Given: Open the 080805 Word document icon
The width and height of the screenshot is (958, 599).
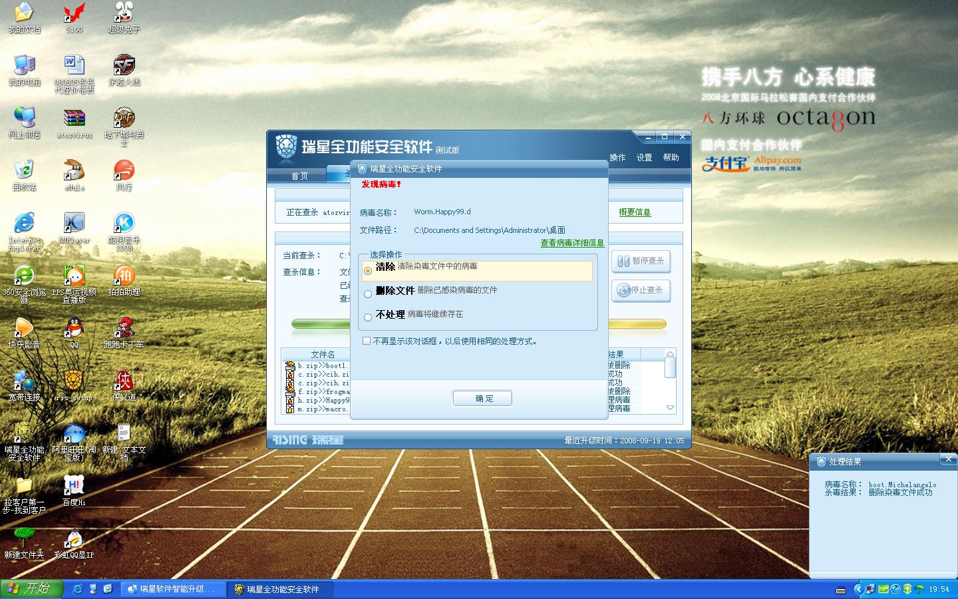Looking at the screenshot, I should point(74,75).
